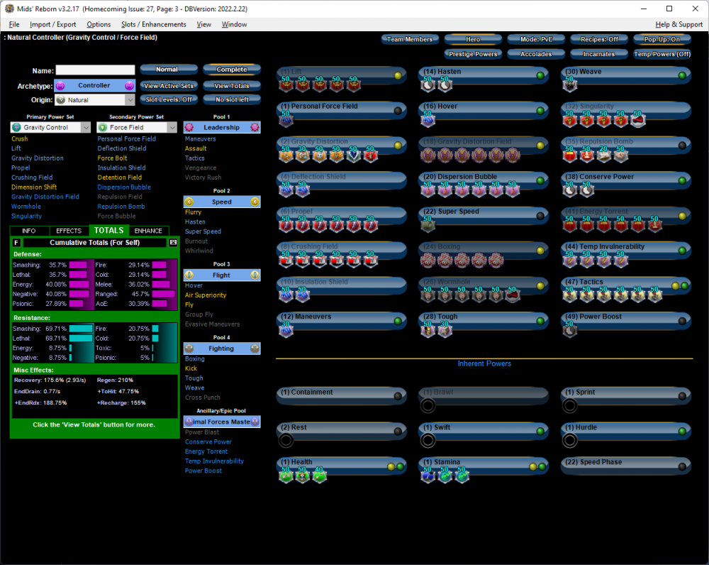The height and width of the screenshot is (565, 709).
Task: Open the Incarnates button
Action: pyautogui.click(x=598, y=54)
